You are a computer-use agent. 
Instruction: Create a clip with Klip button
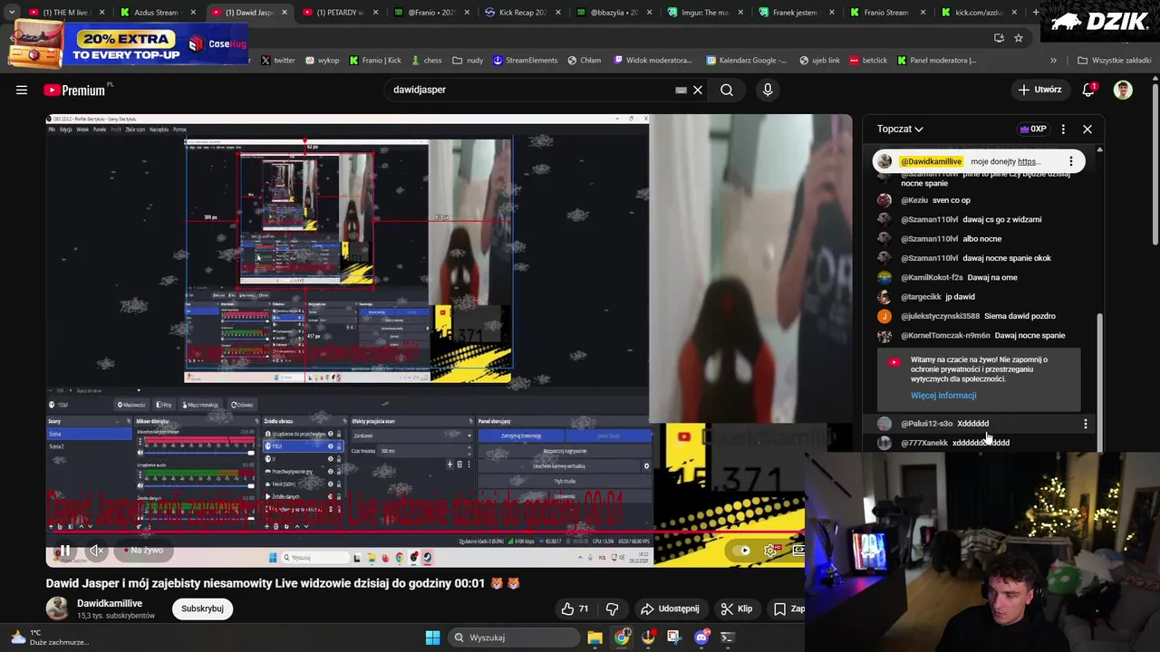click(x=737, y=609)
